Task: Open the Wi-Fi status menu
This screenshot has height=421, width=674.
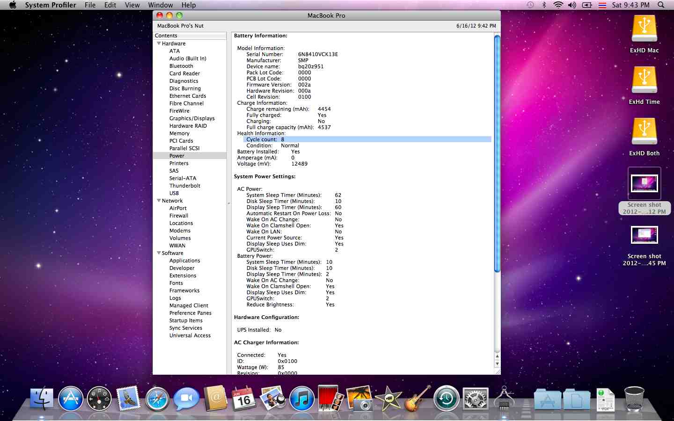Action: coord(557,5)
